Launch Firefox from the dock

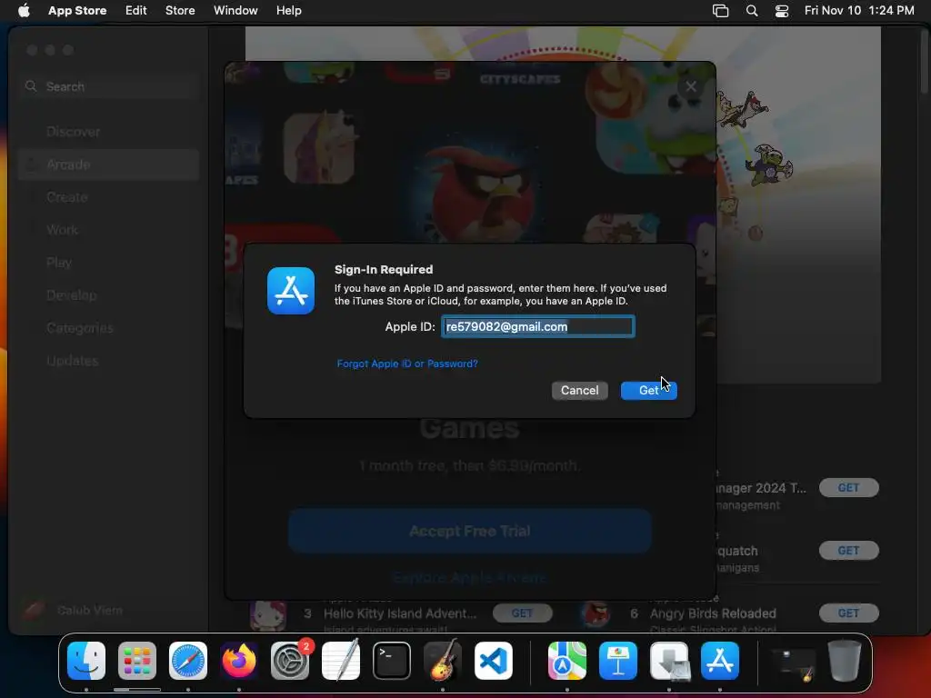point(239,661)
